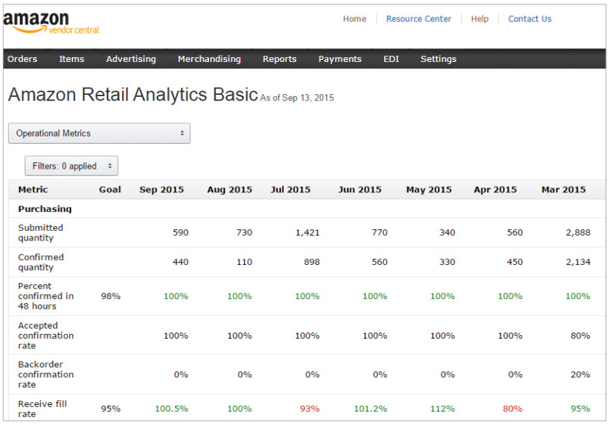Open the Resource Center link
The image size is (612, 428).
[x=418, y=19]
